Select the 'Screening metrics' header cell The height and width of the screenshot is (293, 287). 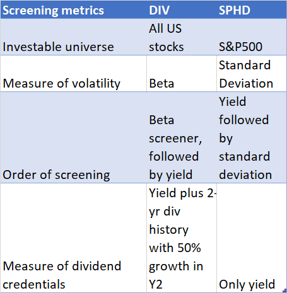(x=73, y=10)
